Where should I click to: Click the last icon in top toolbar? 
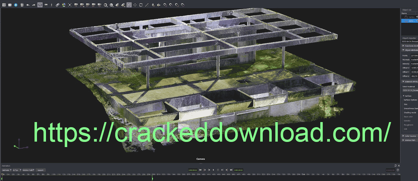click(x=182, y=5)
